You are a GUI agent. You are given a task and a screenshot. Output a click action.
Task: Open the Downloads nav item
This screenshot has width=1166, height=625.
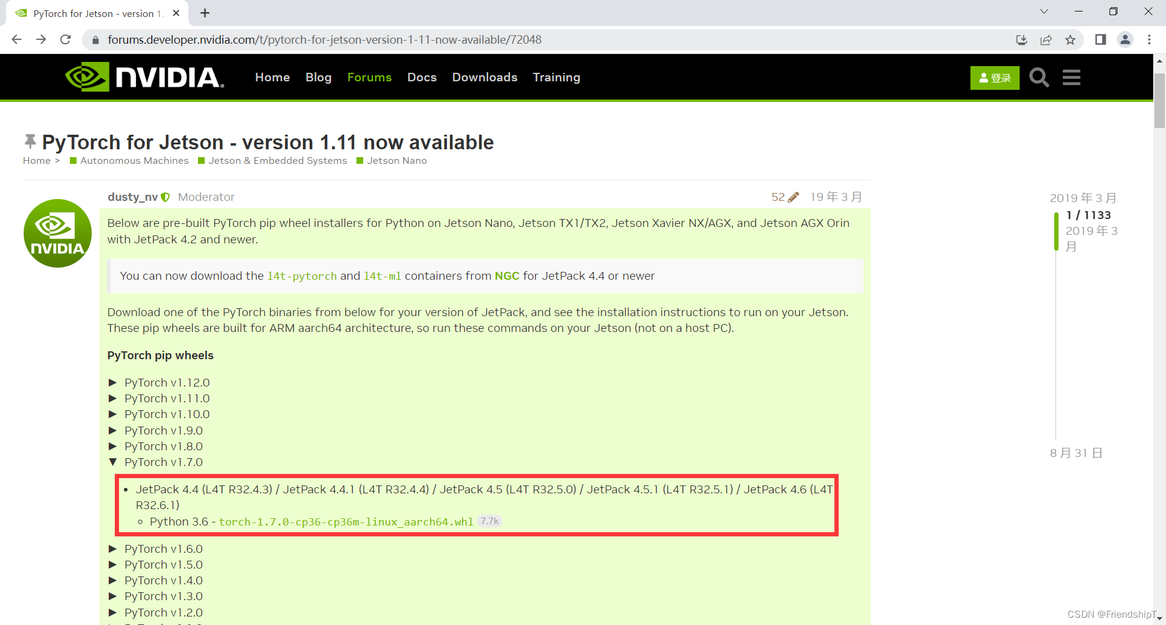point(485,77)
